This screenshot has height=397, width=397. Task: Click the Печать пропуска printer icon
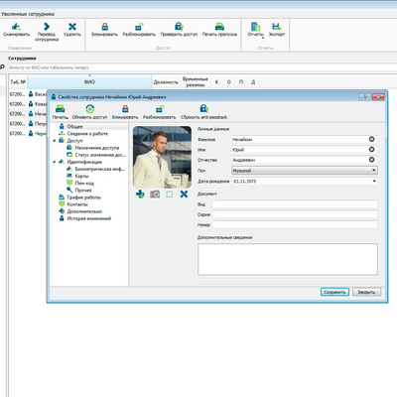tap(219, 27)
